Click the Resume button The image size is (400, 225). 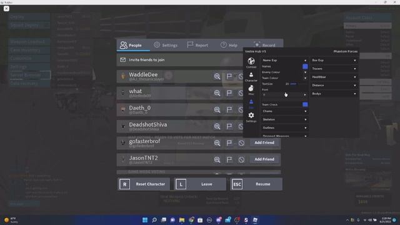click(x=256, y=184)
